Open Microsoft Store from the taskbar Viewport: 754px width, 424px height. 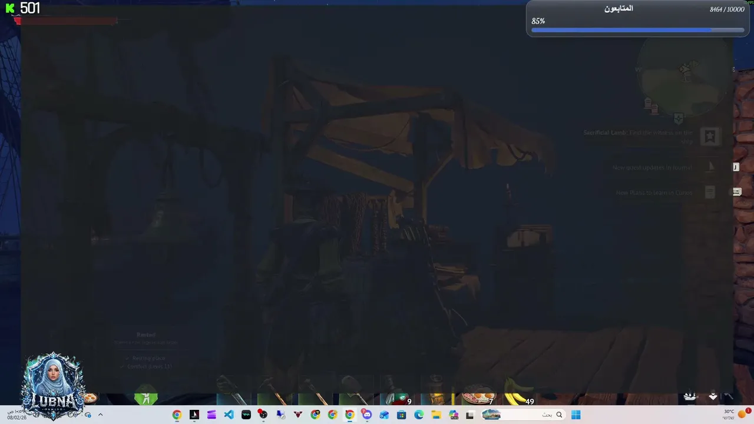click(x=402, y=415)
